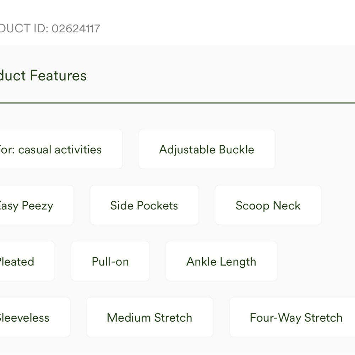355x355 pixels.
Task: Click the divider line below Product Features
Action: (x=177, y=103)
